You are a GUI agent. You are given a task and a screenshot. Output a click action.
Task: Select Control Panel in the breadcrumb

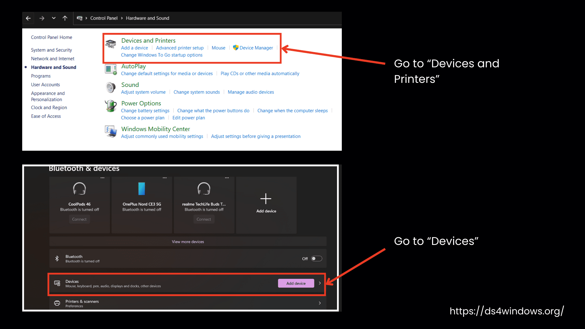[x=104, y=18]
